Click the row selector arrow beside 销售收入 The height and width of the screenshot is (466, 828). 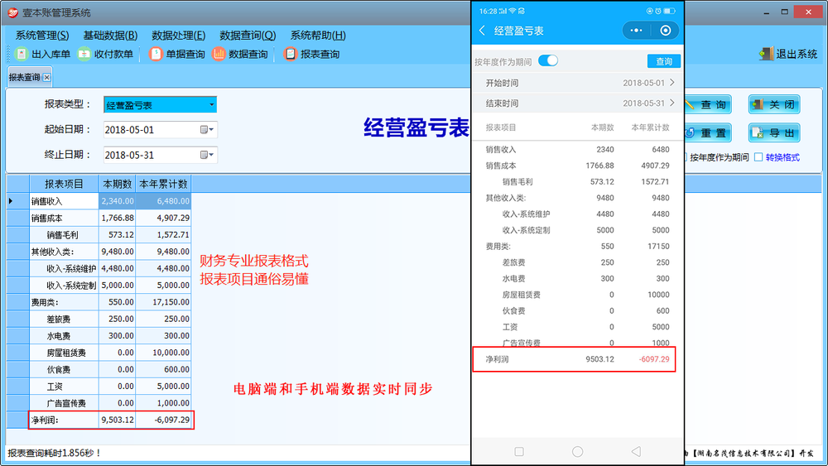click(x=11, y=201)
